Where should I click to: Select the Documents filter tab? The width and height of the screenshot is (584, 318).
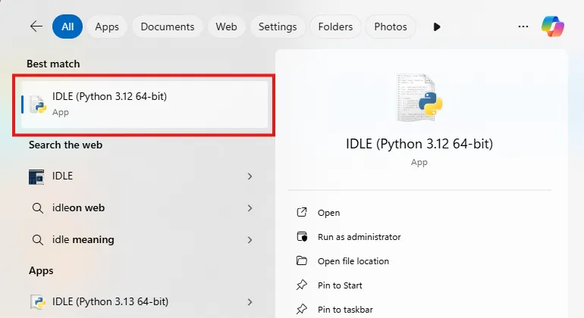pyautogui.click(x=168, y=26)
